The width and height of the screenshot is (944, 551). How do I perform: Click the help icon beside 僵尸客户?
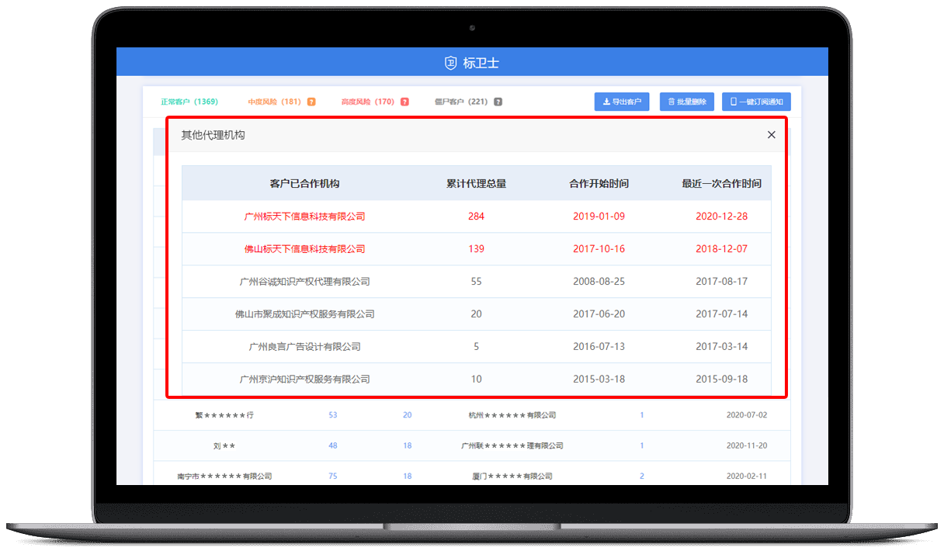498,102
